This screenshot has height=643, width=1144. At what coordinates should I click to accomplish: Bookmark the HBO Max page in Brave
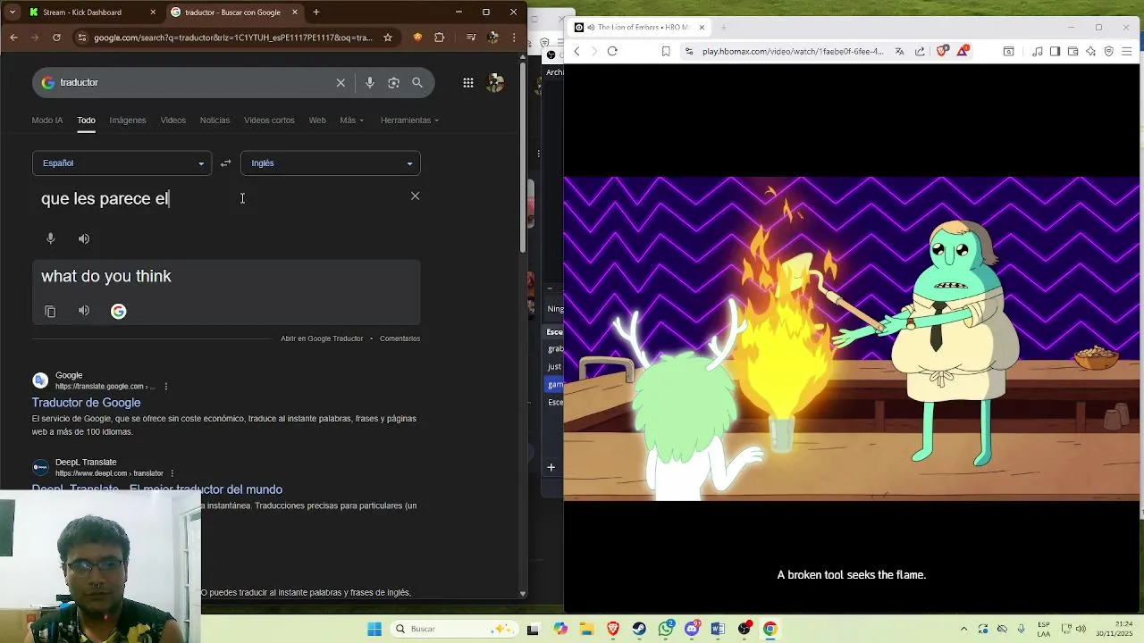pyautogui.click(x=666, y=51)
